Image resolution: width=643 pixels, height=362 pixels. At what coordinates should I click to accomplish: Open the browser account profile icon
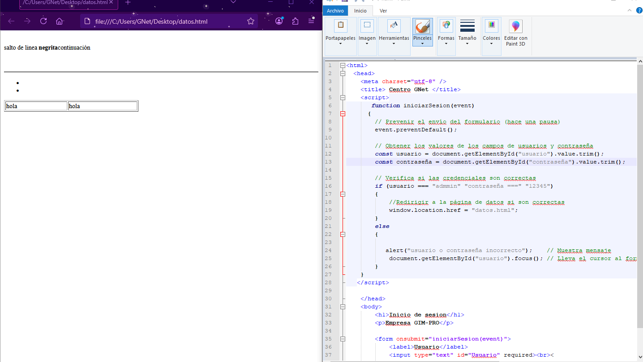[x=279, y=21]
